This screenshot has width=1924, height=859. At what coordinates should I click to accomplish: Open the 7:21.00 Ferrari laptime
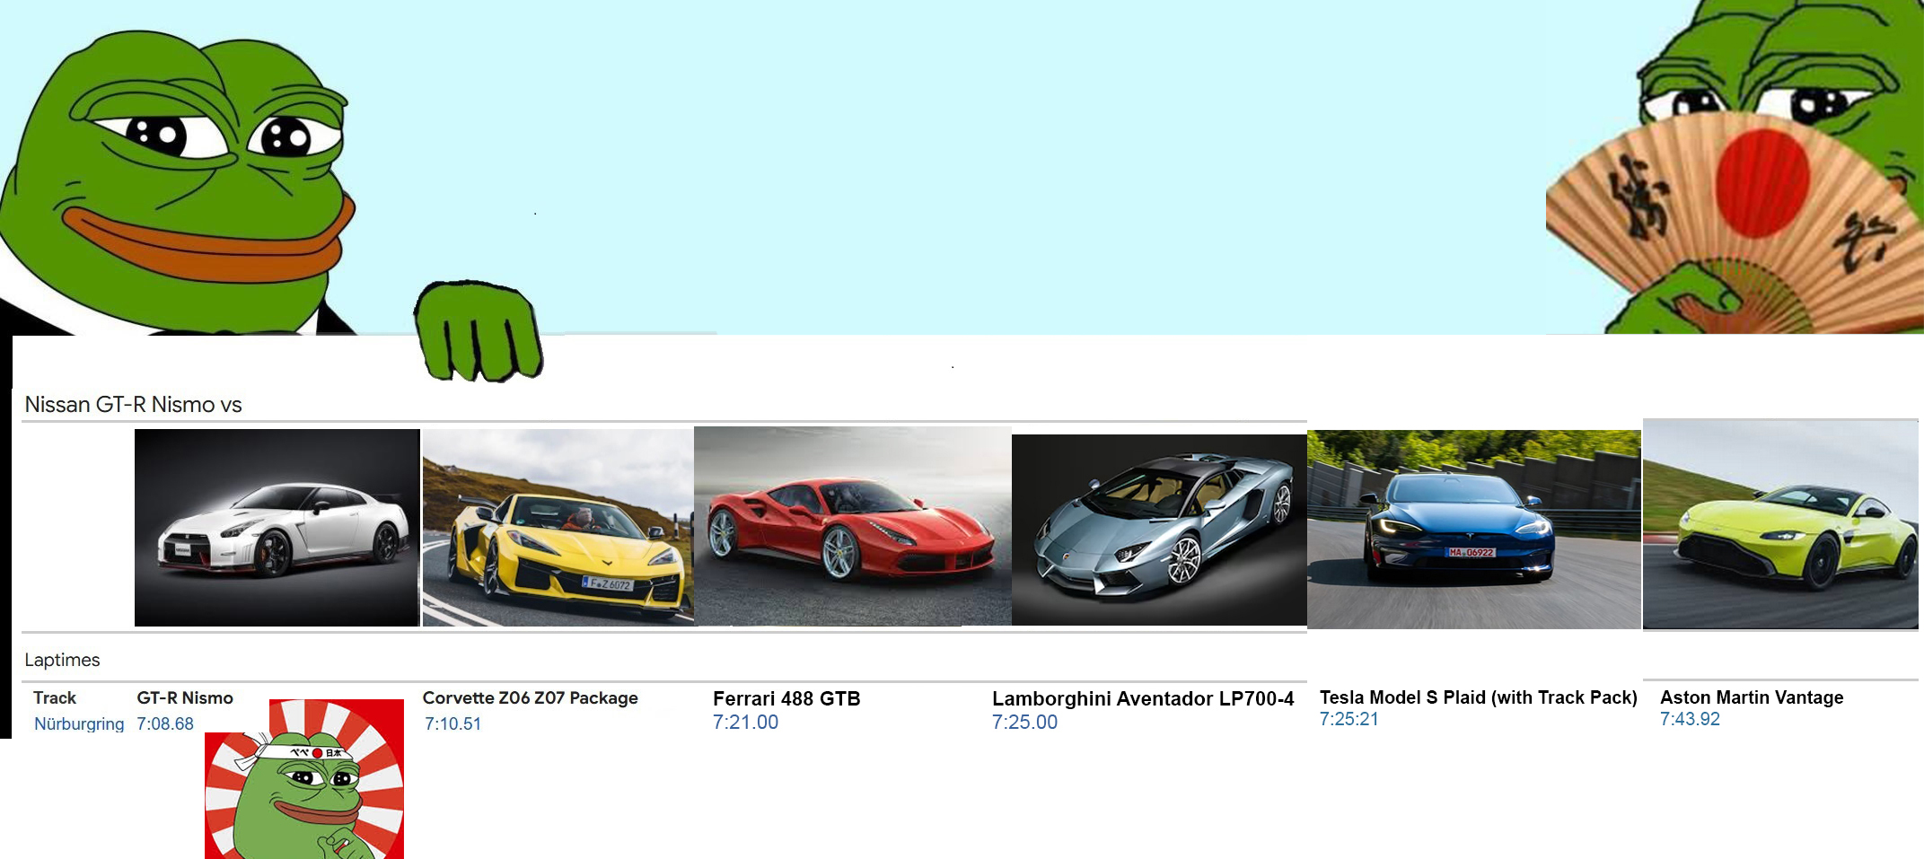click(745, 722)
